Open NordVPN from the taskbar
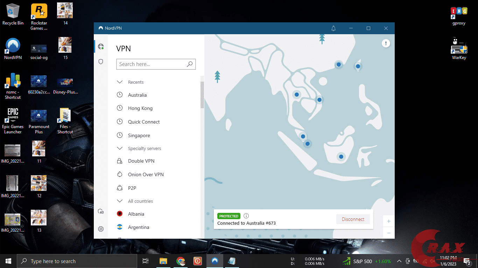The height and width of the screenshot is (268, 478). click(x=215, y=261)
